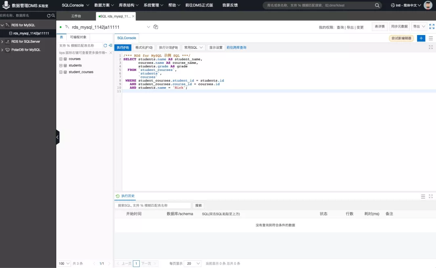Switch to the 工作台 tab

(x=76, y=16)
